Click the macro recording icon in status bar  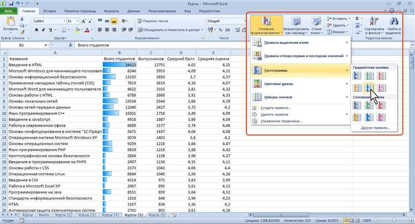point(21,220)
